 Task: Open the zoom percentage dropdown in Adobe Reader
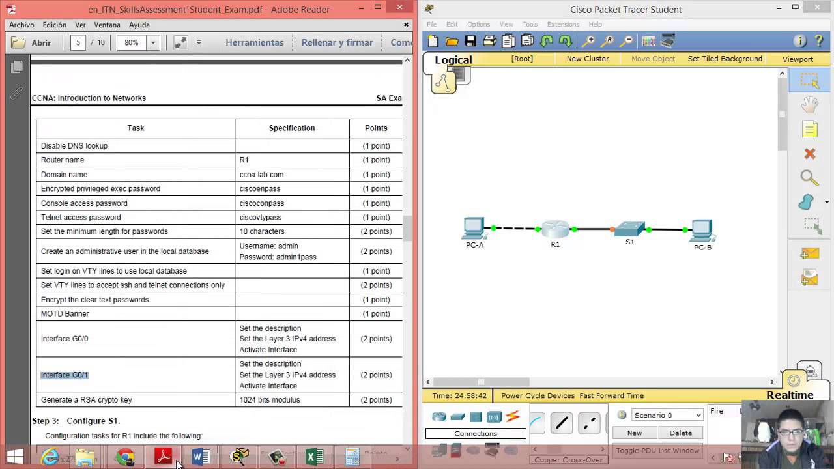pos(153,42)
